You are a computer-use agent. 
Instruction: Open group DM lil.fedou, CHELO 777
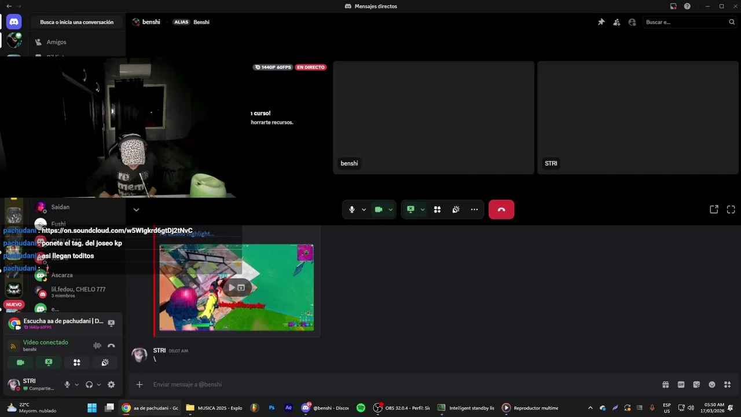point(78,292)
